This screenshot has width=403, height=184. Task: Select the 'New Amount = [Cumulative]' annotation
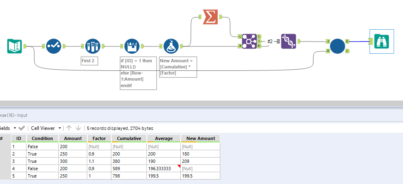tap(178, 67)
